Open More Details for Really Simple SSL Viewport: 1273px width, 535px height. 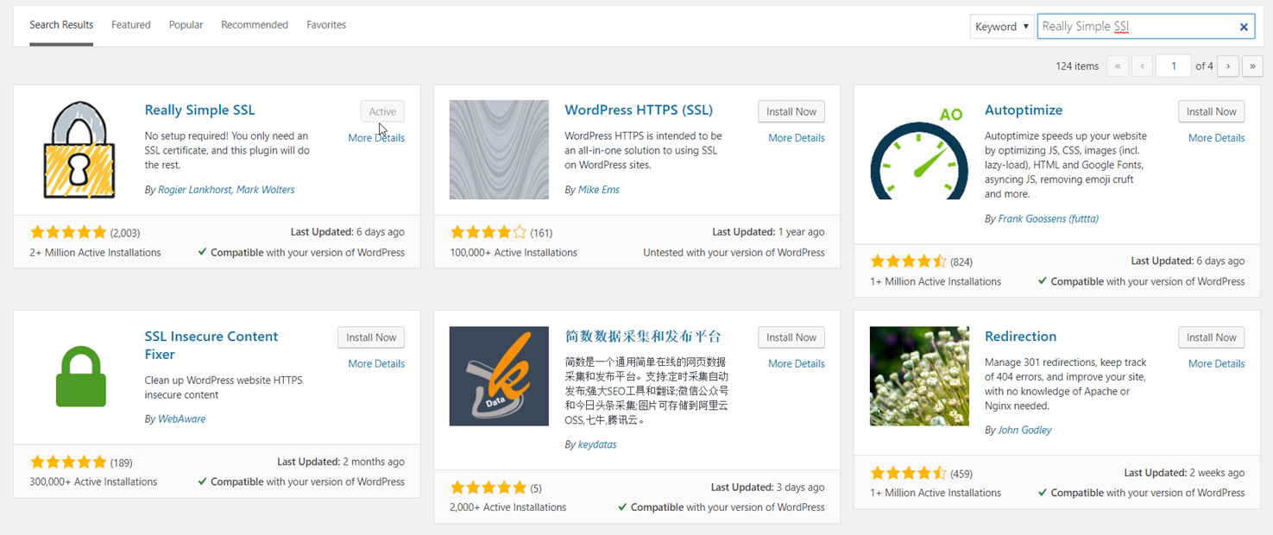(376, 138)
